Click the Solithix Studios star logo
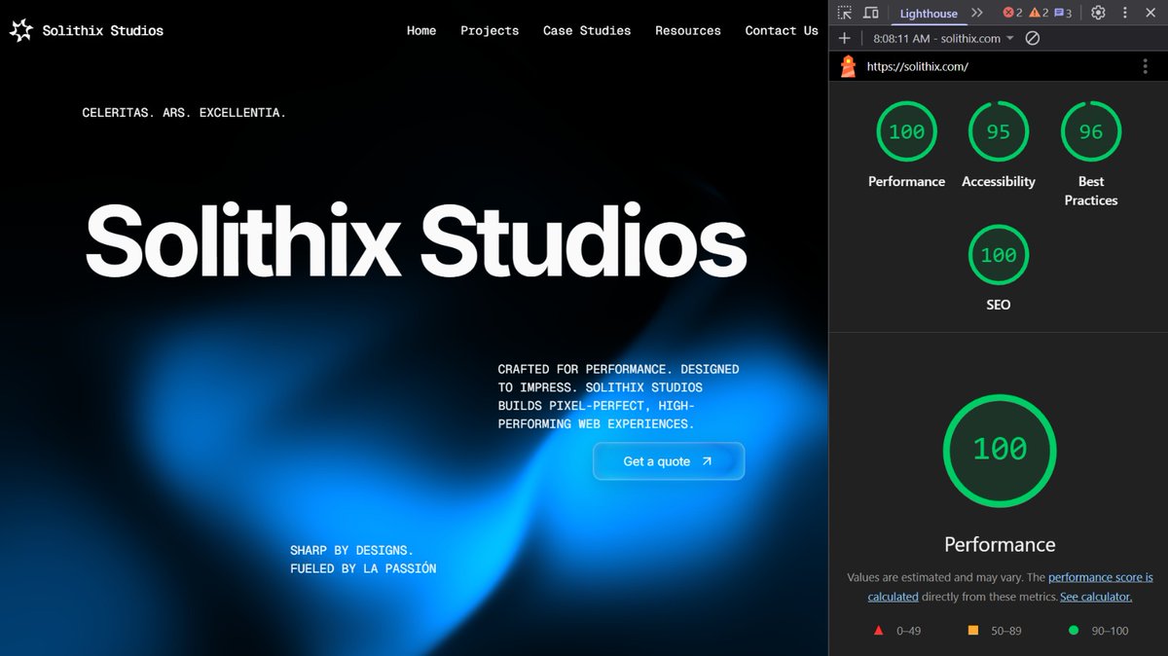 pos(20,31)
